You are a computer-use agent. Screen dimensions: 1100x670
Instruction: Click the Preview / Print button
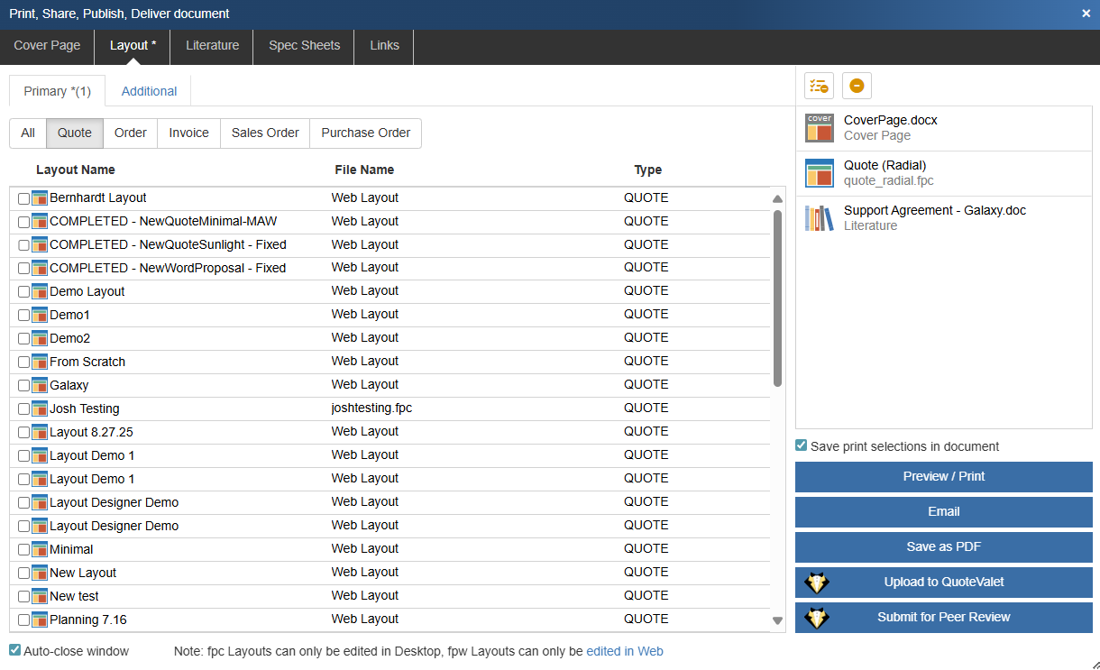coord(943,477)
